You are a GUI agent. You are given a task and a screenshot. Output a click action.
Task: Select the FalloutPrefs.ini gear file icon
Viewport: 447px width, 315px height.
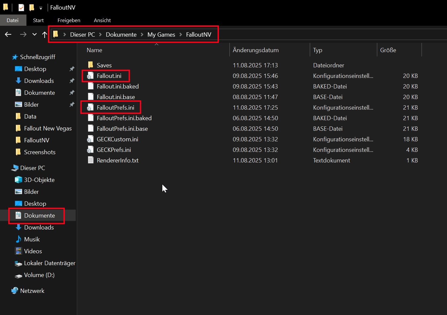point(90,108)
